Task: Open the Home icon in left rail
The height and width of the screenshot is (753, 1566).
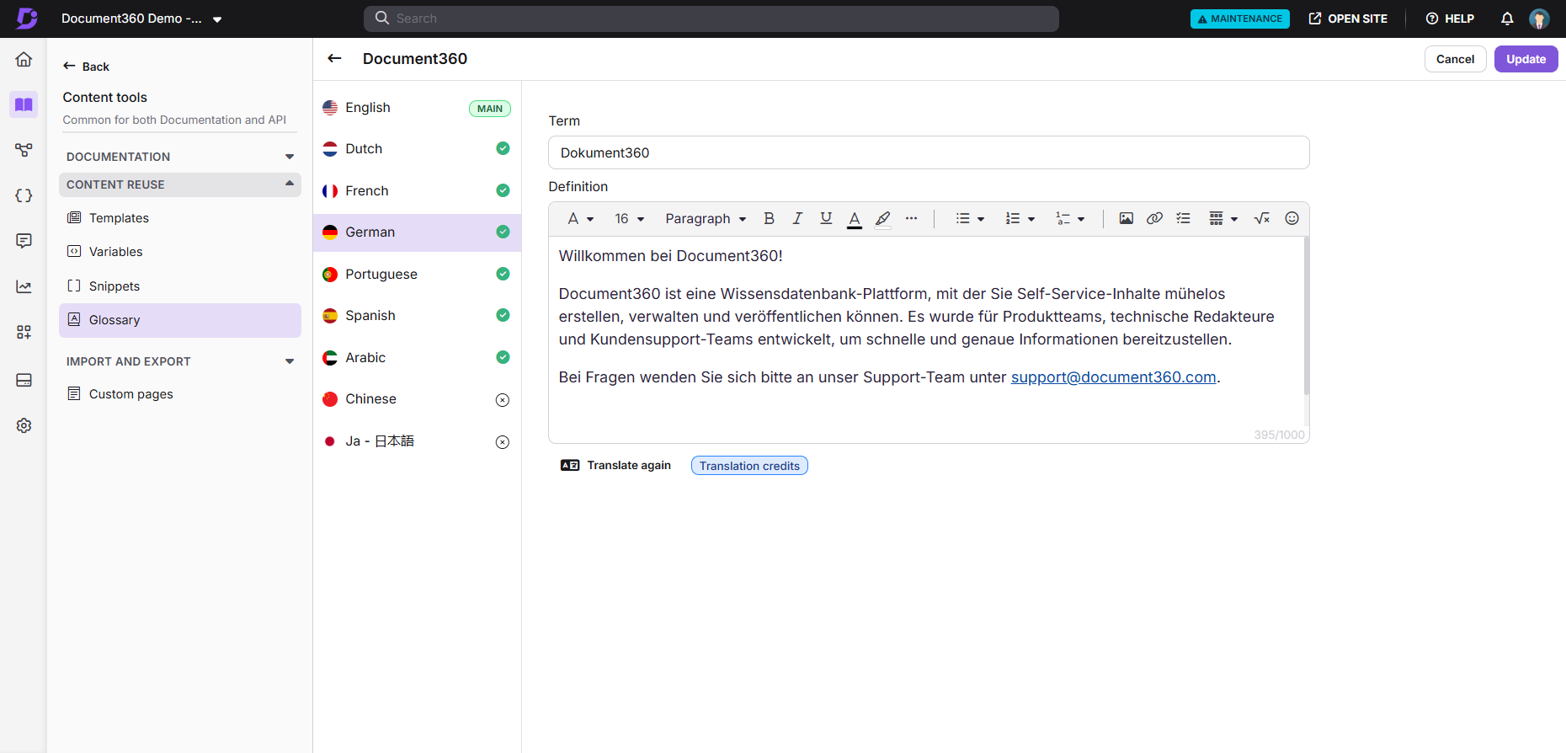Action: click(24, 59)
